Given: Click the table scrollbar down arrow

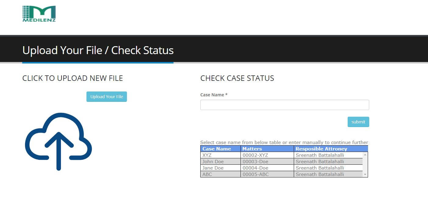Looking at the screenshot, I should [365, 174].
